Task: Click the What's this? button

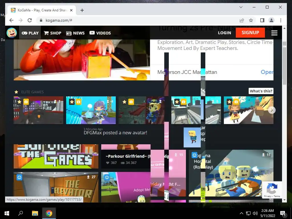Action: coord(261,91)
